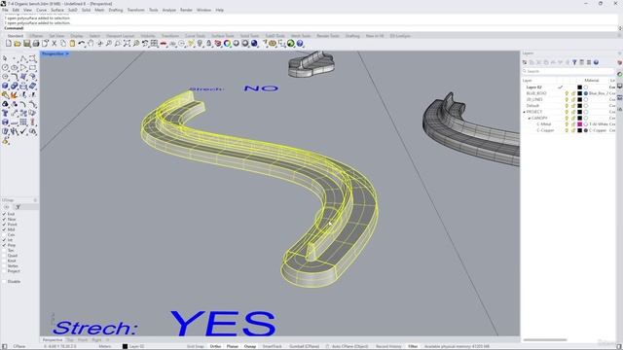
Task: Click the magenta color swatch of C-Metal layer
Action: coord(580,124)
